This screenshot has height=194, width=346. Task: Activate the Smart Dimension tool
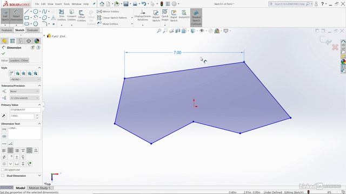16,16
